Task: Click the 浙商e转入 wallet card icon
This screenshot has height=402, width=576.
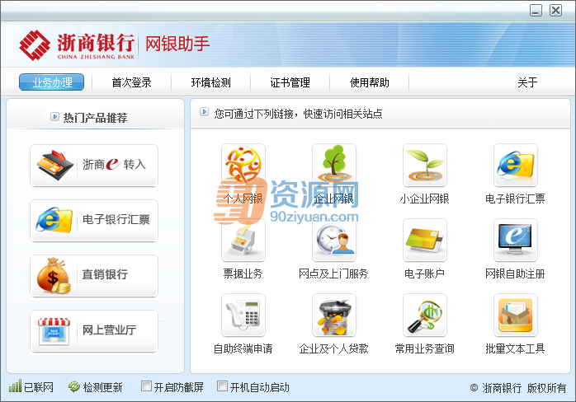Action: point(55,165)
